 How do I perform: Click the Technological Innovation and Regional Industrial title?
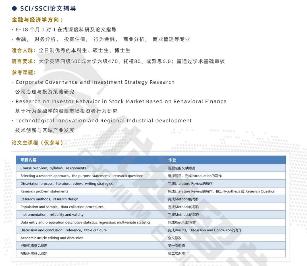coord(103,121)
